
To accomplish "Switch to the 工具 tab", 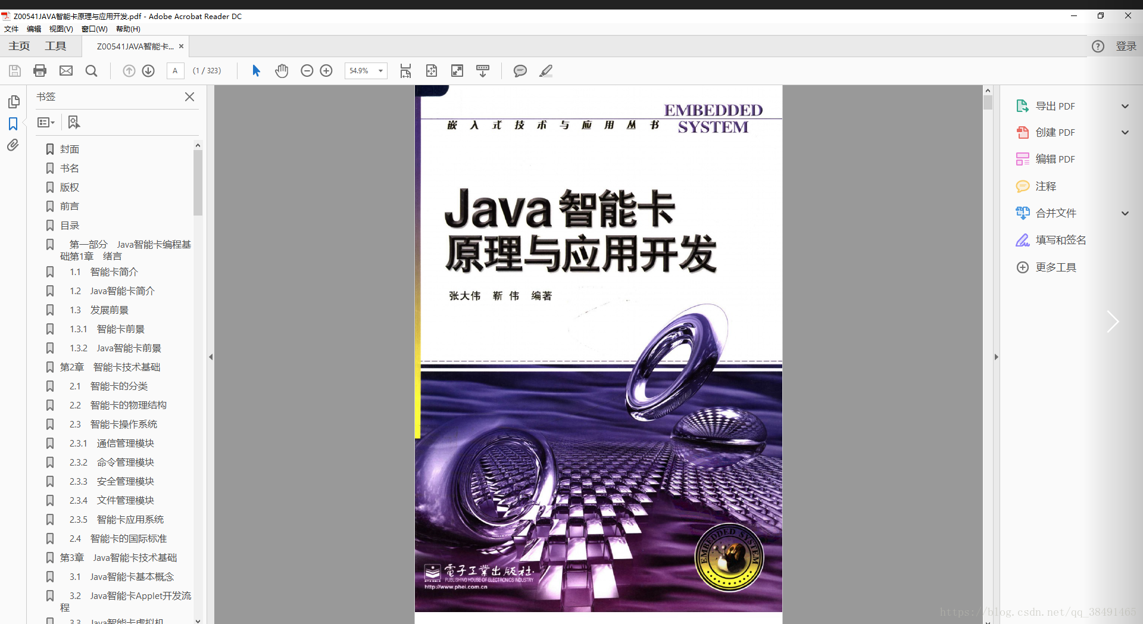I will point(55,46).
